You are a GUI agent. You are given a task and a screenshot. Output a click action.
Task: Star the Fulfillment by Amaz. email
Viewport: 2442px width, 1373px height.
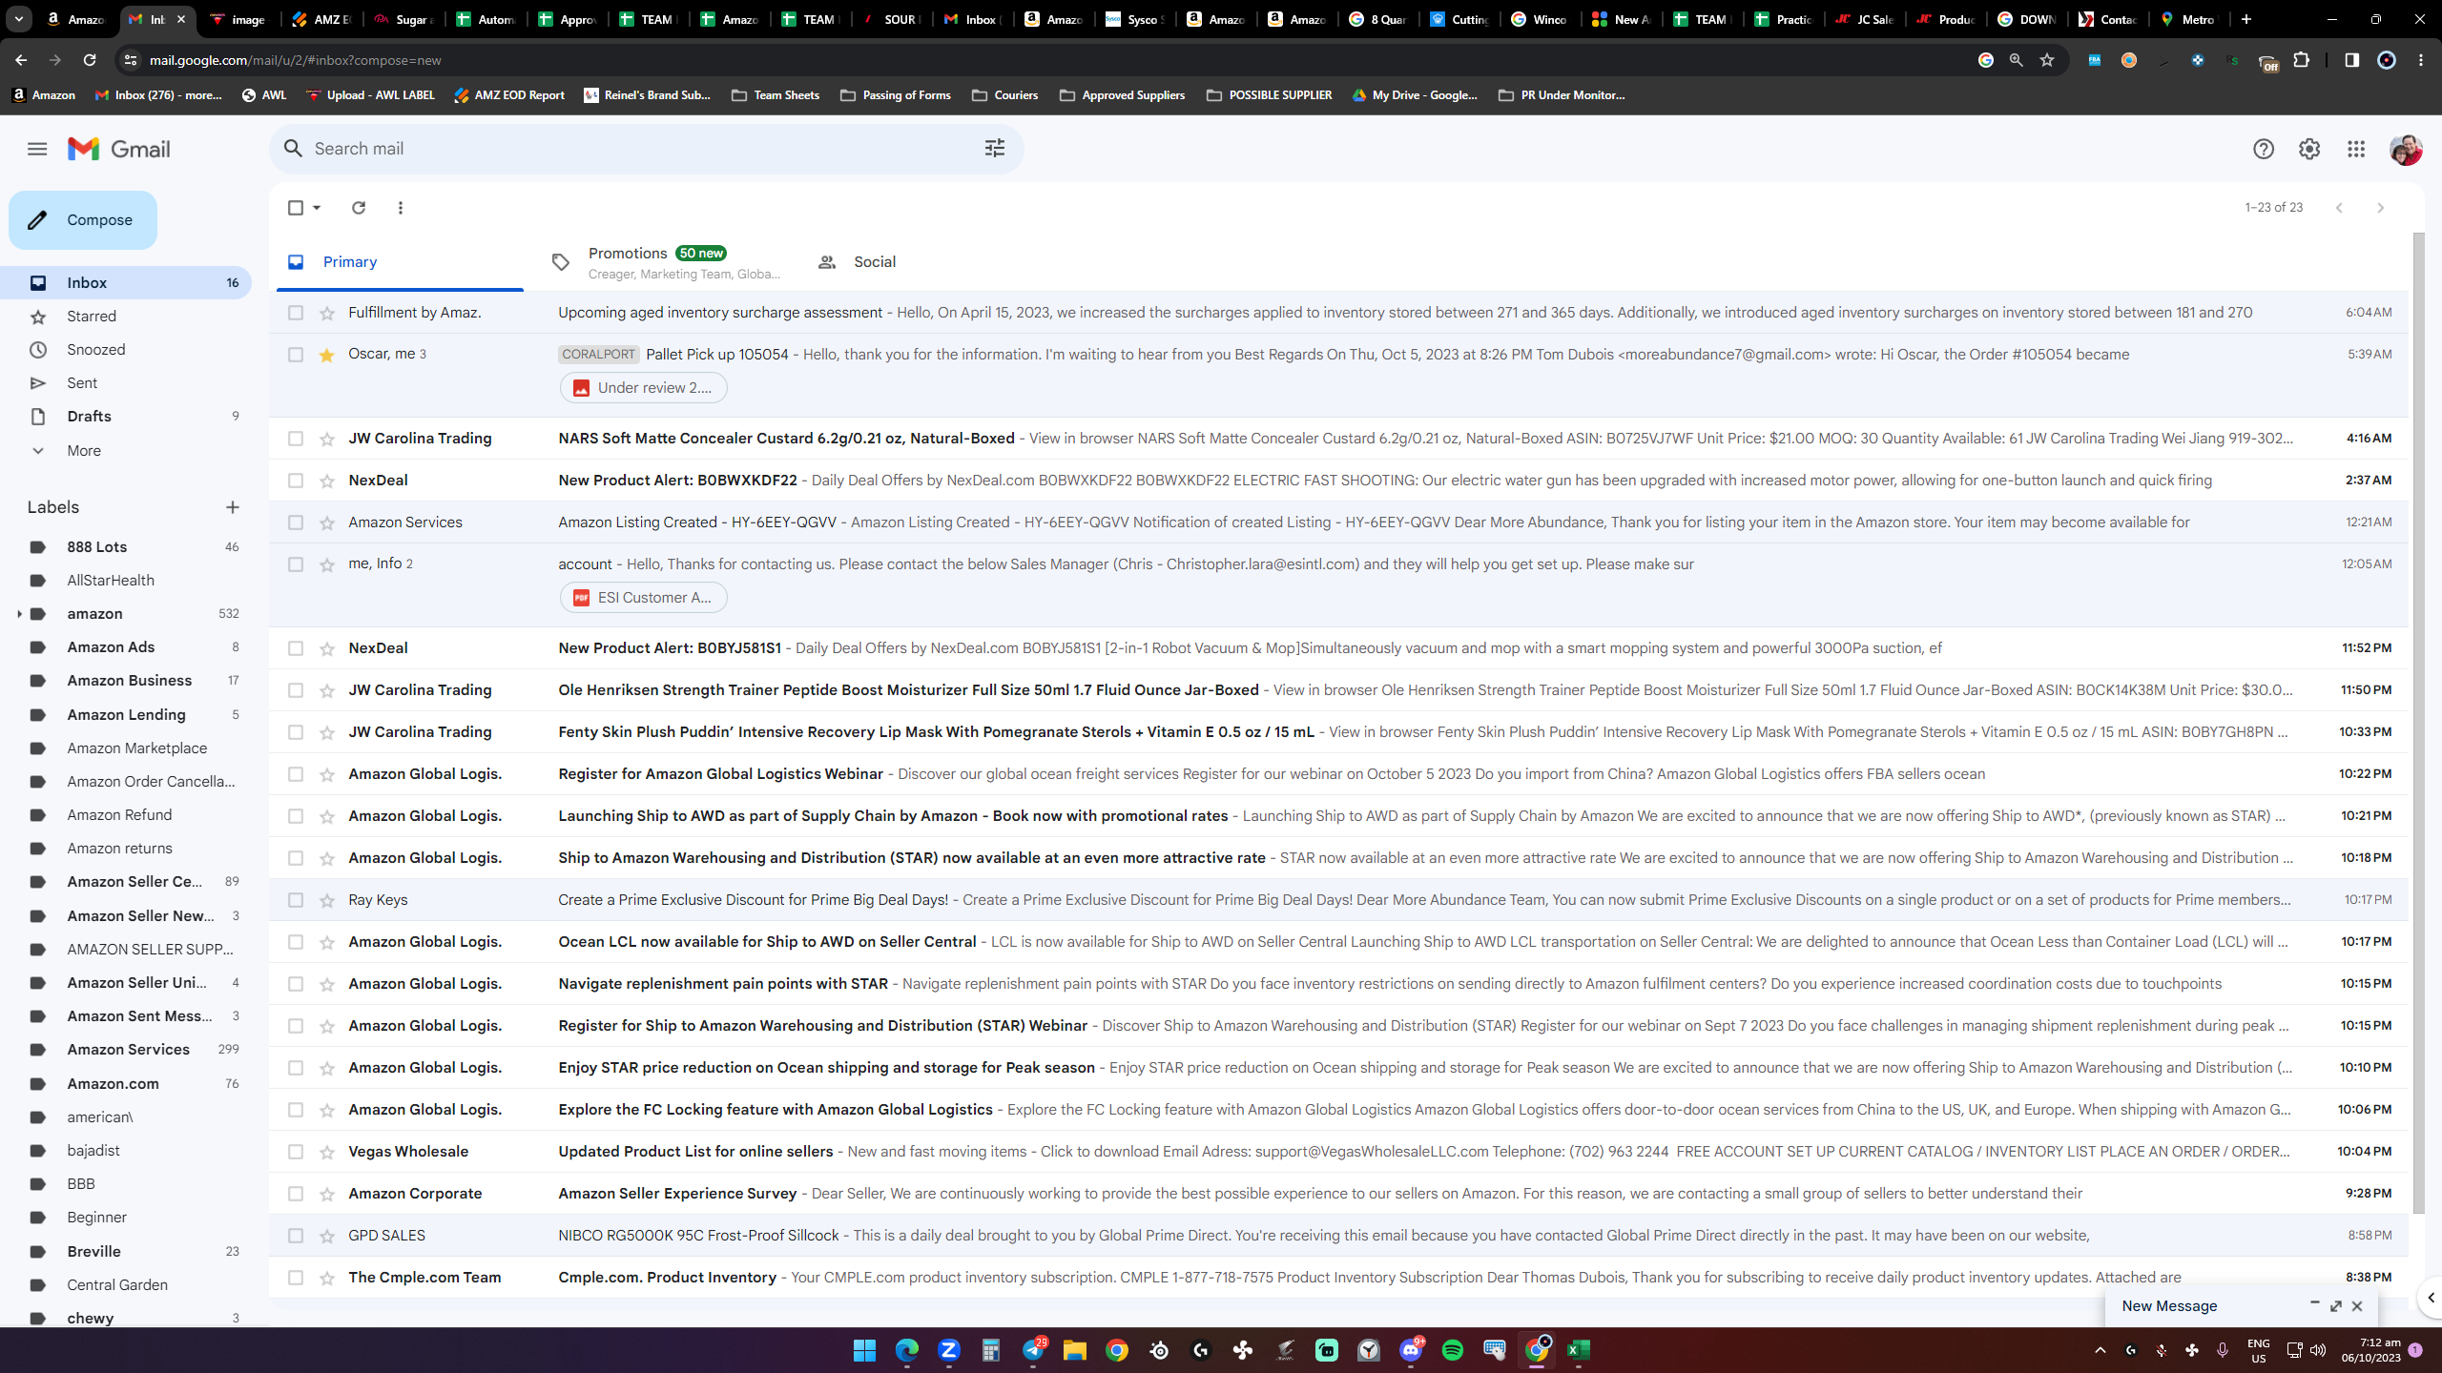click(327, 313)
